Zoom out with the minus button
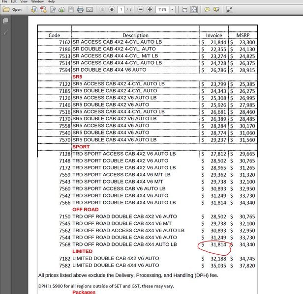This screenshot has width=303, height=294. coord(141,9)
